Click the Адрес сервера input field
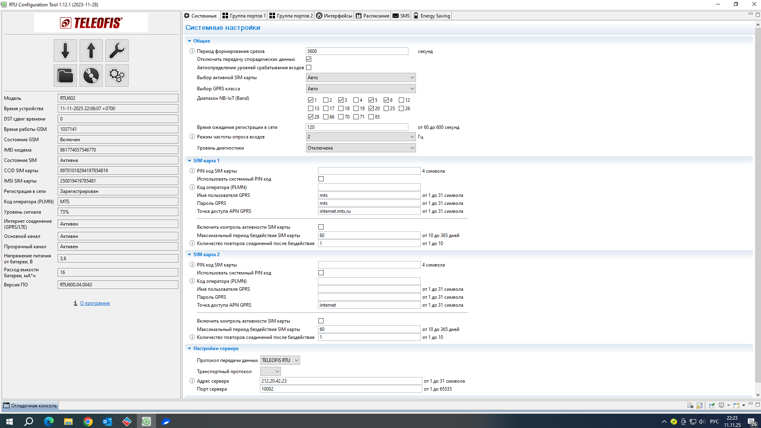This screenshot has width=761, height=428. pyautogui.click(x=341, y=381)
